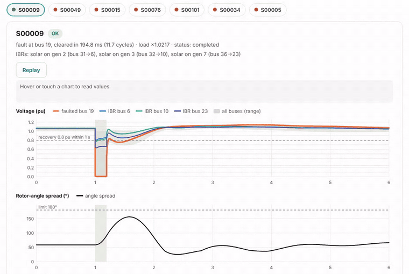Open the S00015 scenario tab
Viewport: 409px width, 274px height.
click(x=107, y=10)
